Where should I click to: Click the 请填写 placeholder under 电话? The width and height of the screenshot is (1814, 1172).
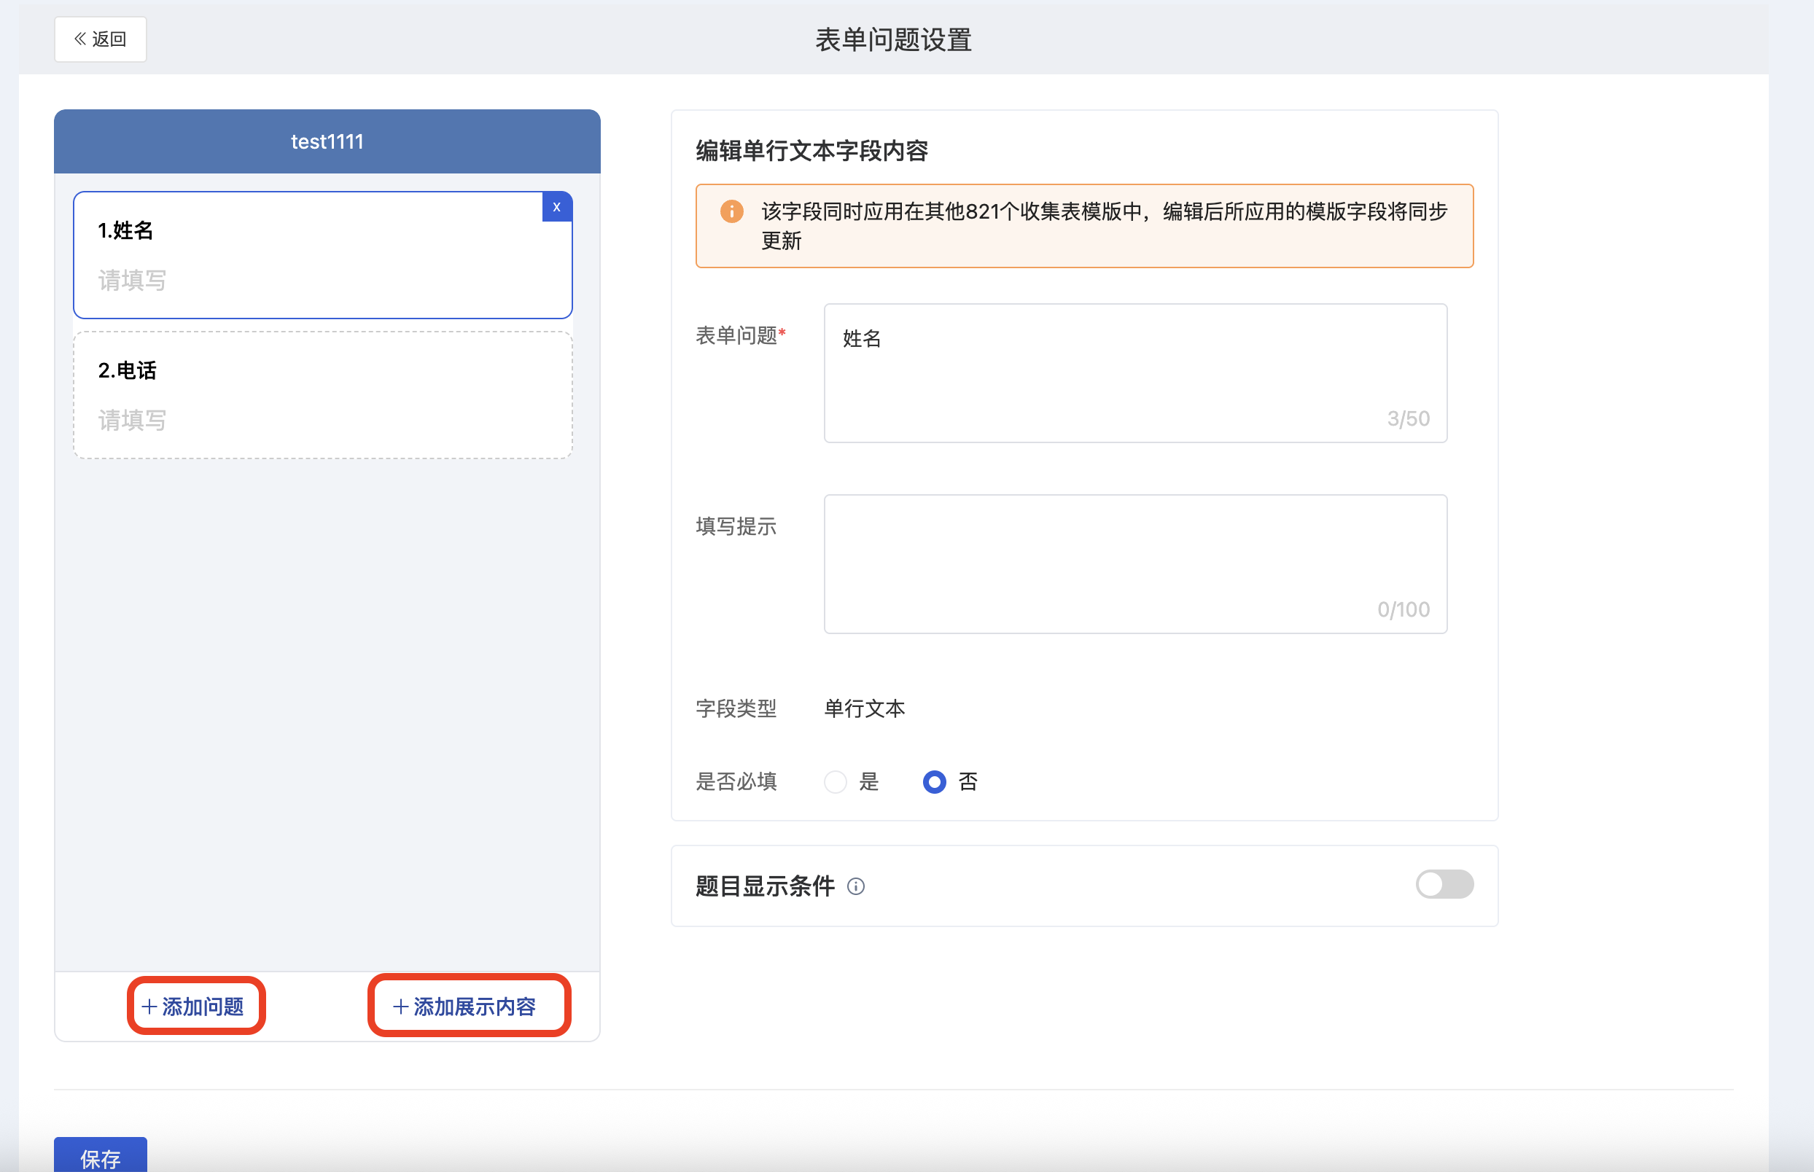point(132,420)
